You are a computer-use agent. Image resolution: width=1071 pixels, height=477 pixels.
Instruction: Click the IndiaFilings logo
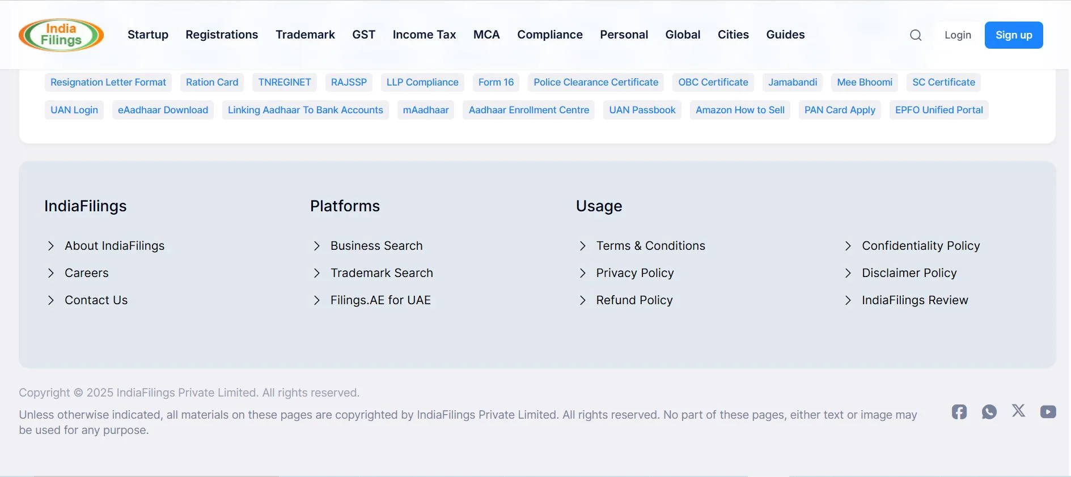(61, 35)
